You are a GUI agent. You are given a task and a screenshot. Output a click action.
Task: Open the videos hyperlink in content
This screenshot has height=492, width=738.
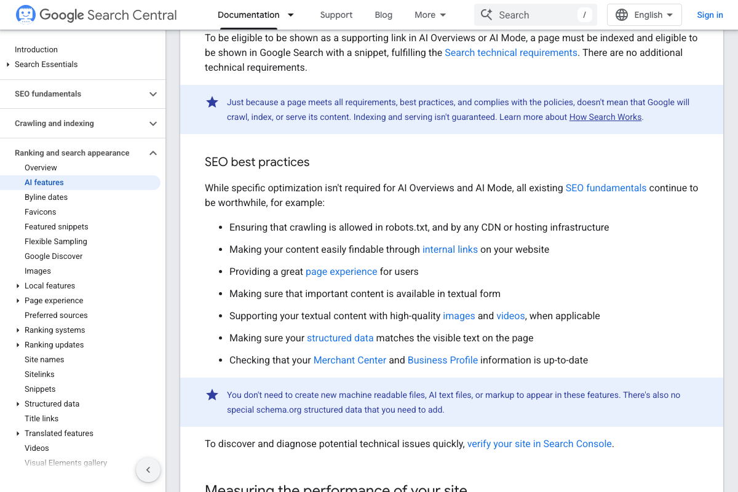coord(510,316)
